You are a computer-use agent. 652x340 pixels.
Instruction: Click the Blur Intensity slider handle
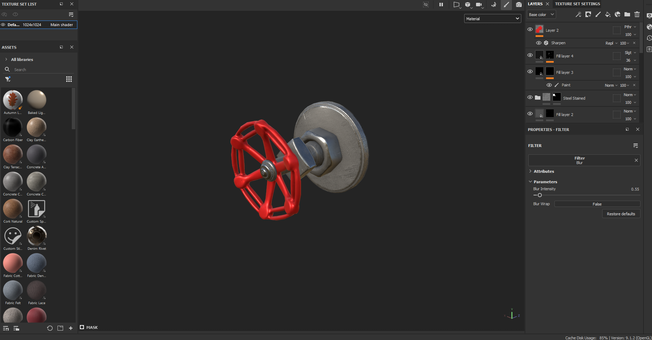(540, 195)
